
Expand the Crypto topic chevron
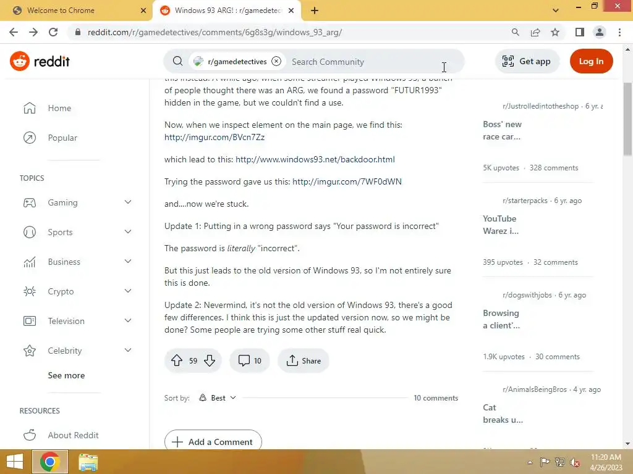[x=128, y=291]
